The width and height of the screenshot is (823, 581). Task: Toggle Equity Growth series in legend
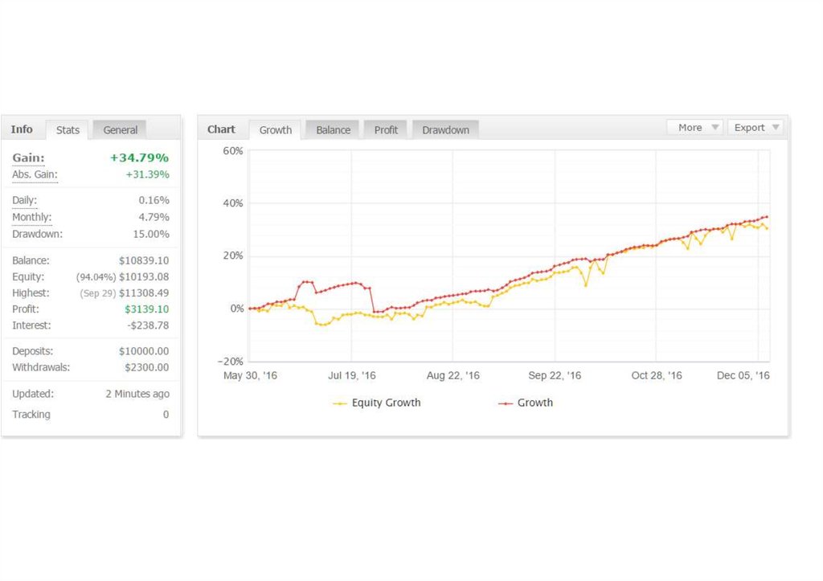tap(386, 403)
